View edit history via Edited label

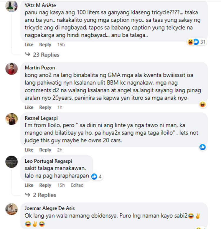(x=77, y=185)
